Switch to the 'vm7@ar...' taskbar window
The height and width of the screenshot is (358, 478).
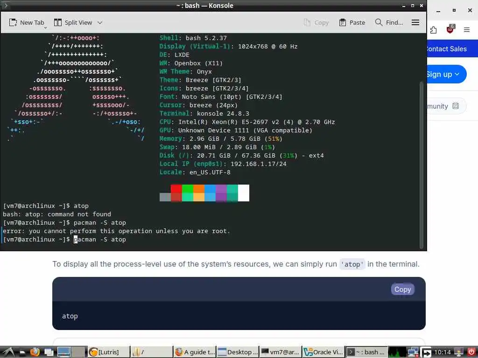[281, 352]
